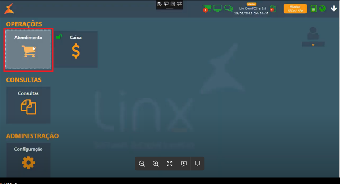
Task: Click the Master badge label
Action: 251,4
